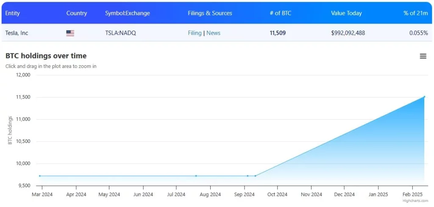Viewport: 434px width, 207px height.
Task: Select the Value Today column header
Action: [346, 13]
